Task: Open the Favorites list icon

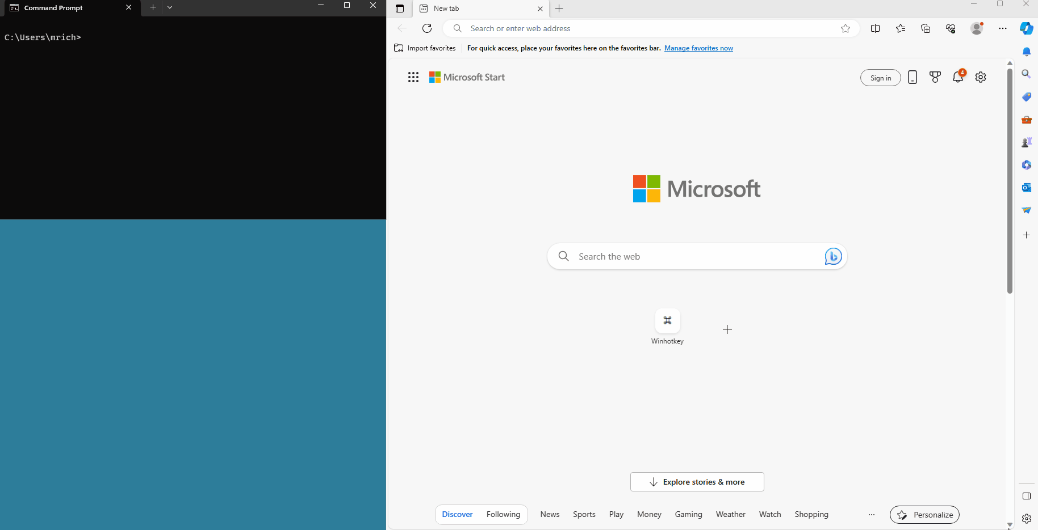Action: (x=901, y=28)
